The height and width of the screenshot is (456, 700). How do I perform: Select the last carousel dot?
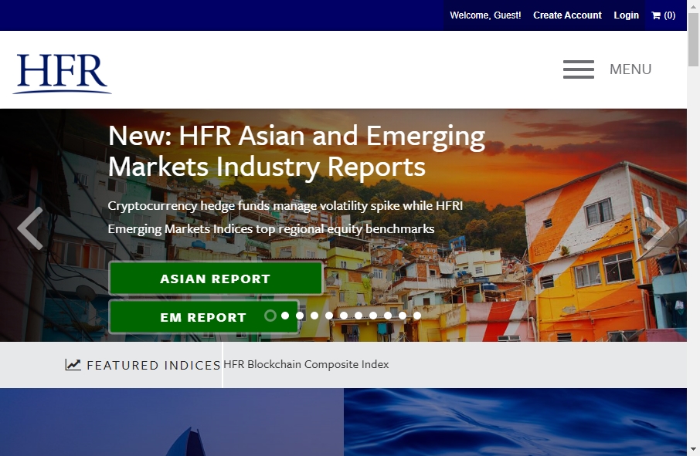pos(417,316)
